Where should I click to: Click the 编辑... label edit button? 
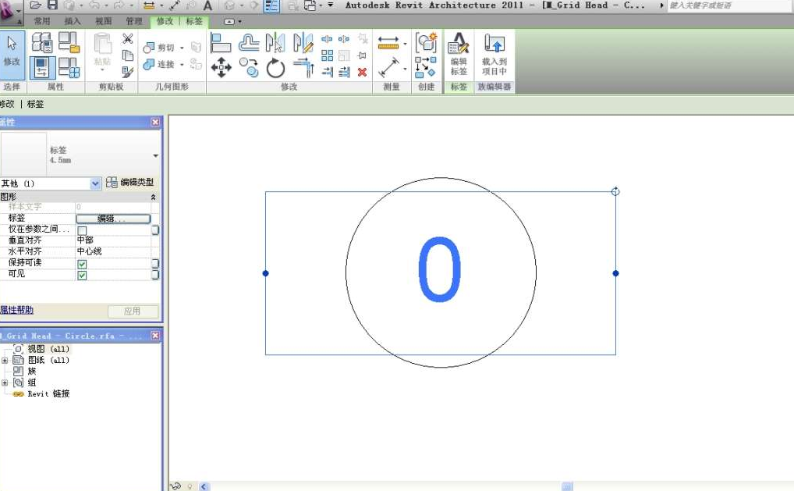[112, 219]
